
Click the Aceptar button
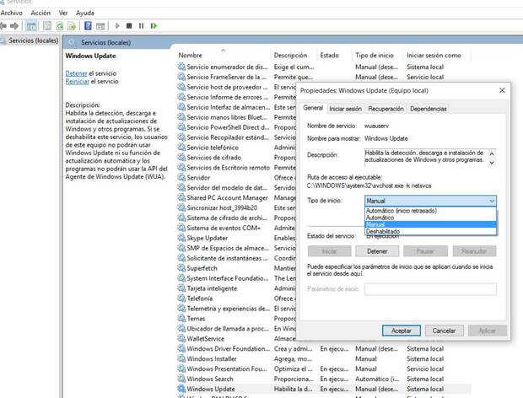click(402, 331)
